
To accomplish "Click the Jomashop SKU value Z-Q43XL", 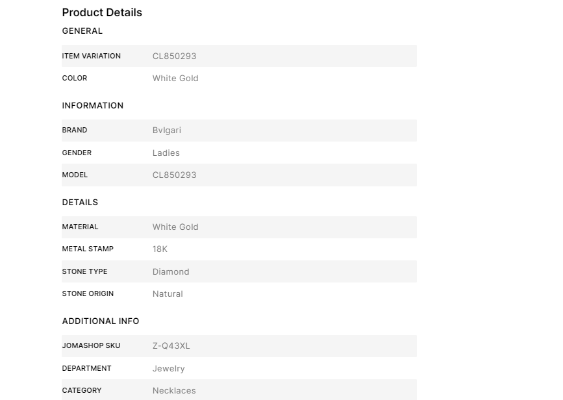I will pyautogui.click(x=171, y=346).
